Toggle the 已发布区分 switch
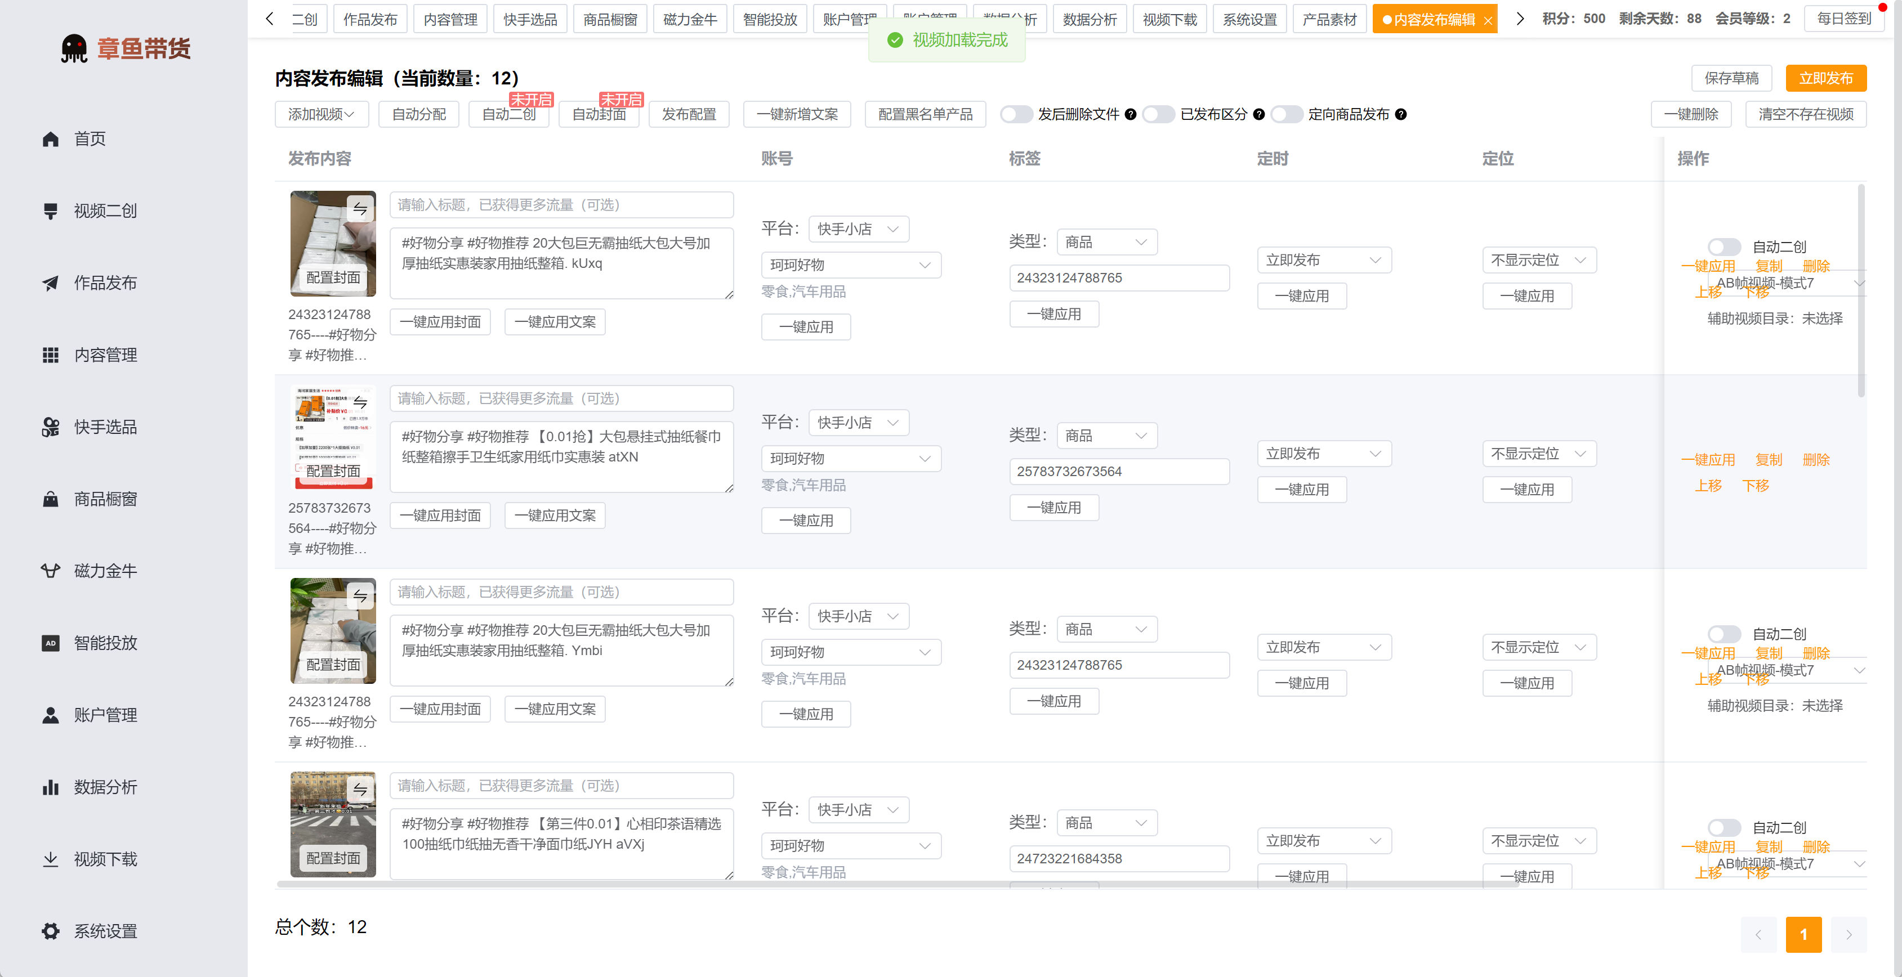This screenshot has height=977, width=1902. pos(1158,114)
